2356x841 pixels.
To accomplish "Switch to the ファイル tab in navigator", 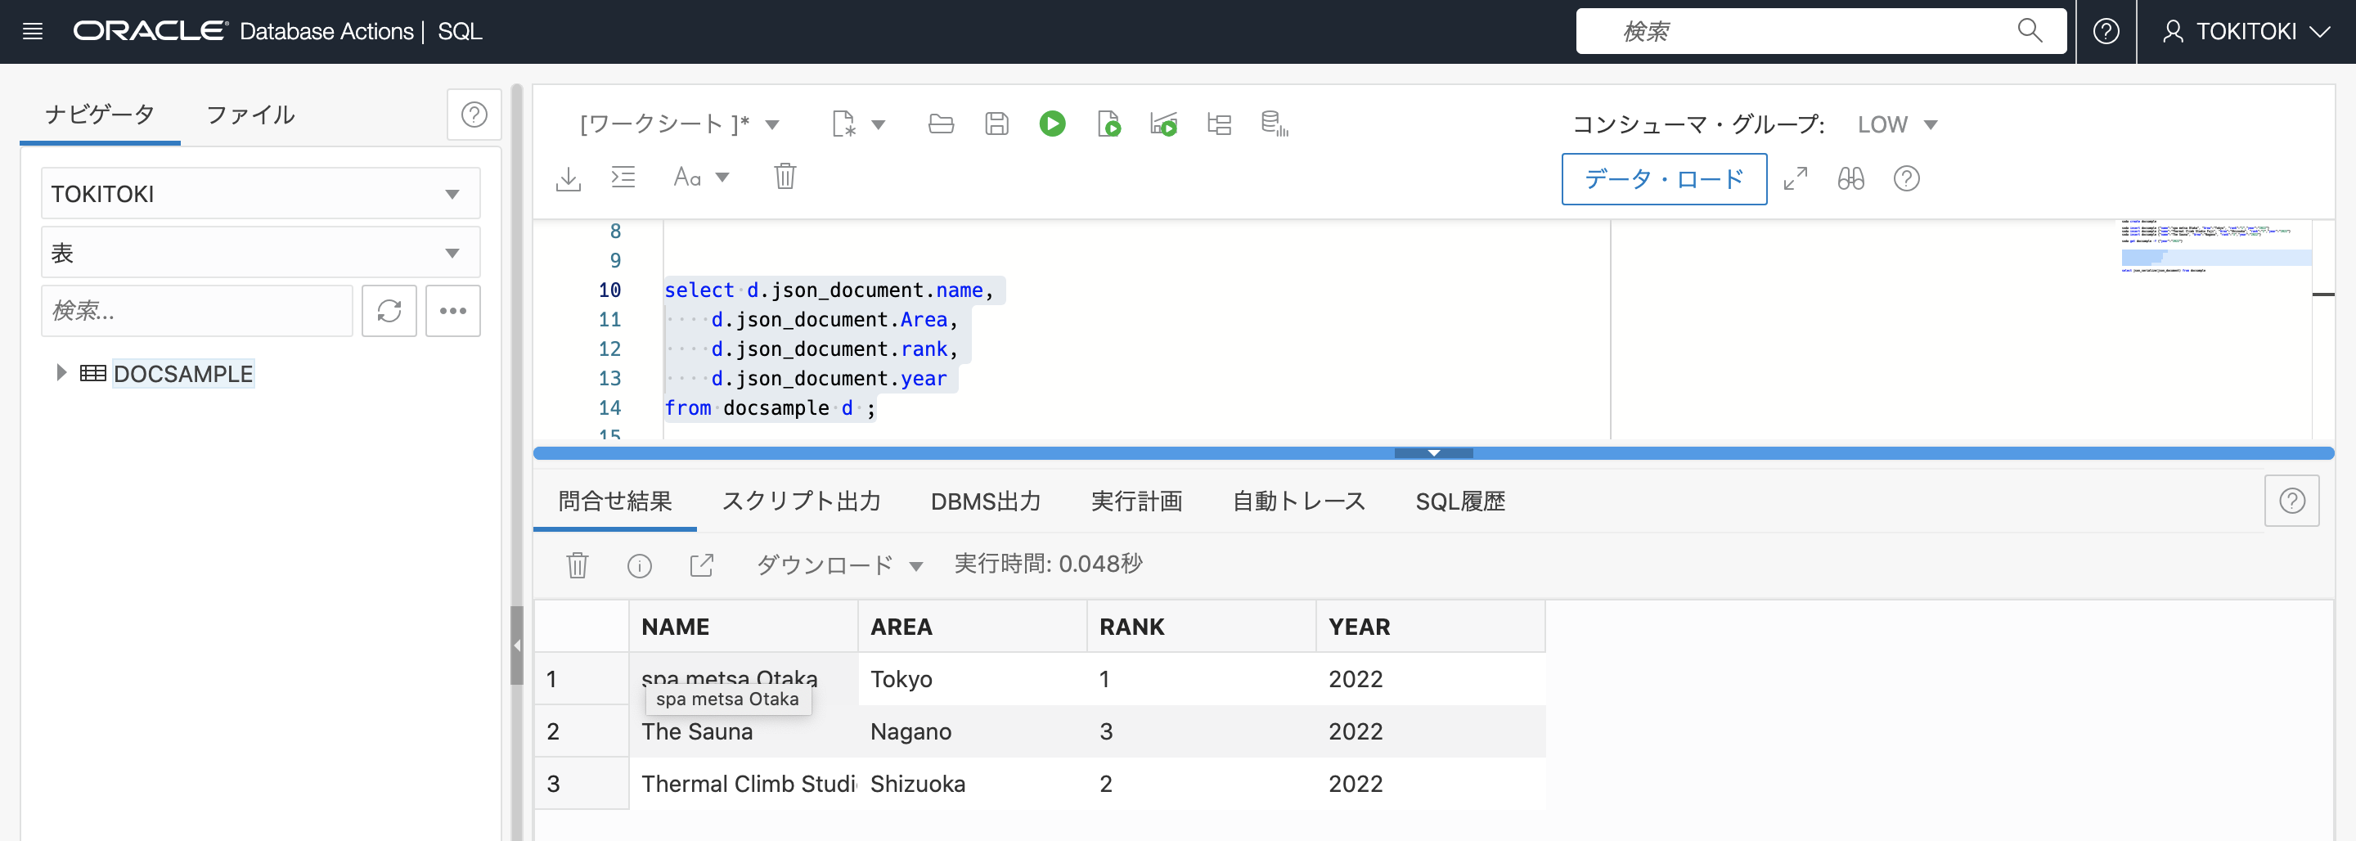I will 249,115.
